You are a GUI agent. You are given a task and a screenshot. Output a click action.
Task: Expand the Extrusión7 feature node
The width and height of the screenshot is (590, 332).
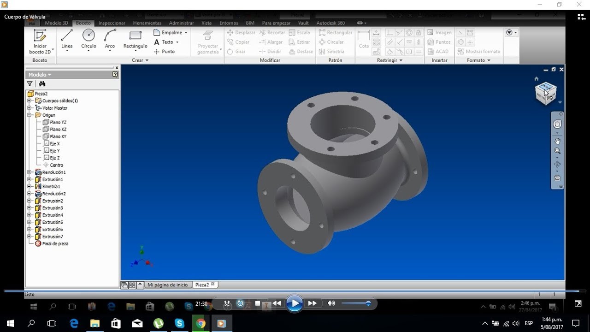tap(29, 237)
